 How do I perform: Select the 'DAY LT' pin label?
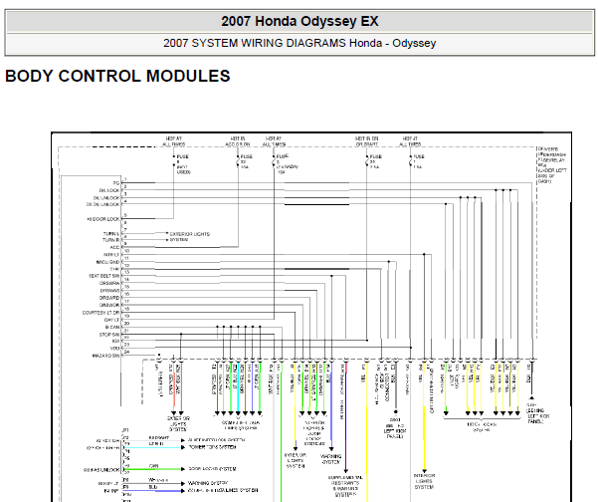112,320
